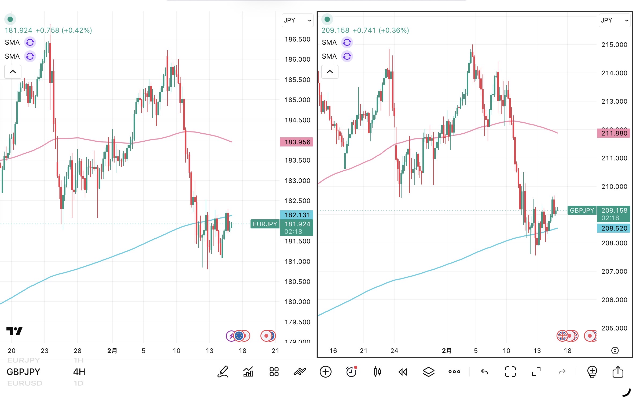Open the chart layout grid icon

point(274,371)
